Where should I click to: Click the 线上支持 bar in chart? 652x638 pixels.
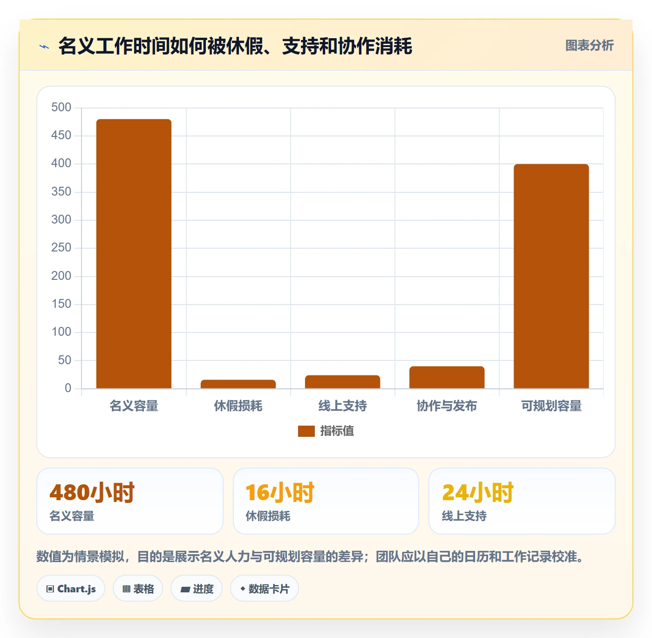point(342,382)
